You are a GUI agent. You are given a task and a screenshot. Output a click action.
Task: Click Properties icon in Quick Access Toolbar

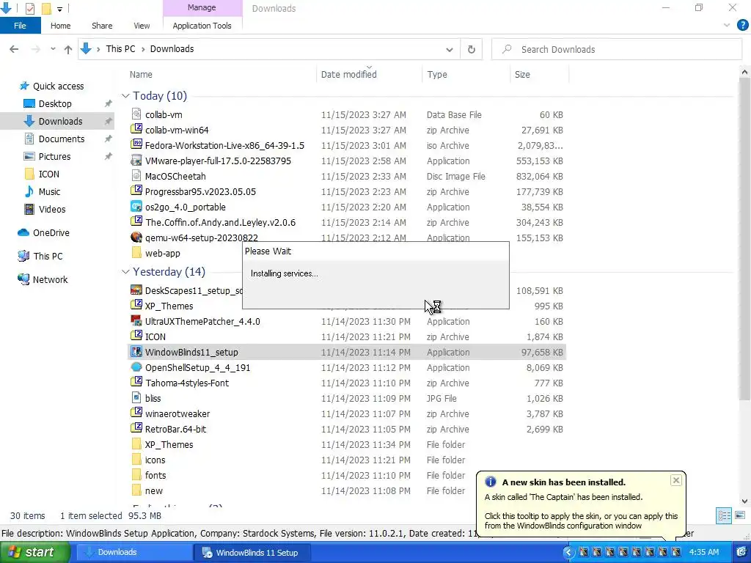coord(29,8)
